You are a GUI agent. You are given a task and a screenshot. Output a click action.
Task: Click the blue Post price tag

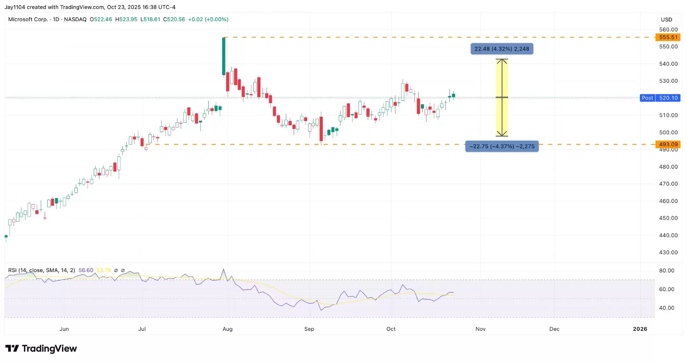pos(647,98)
